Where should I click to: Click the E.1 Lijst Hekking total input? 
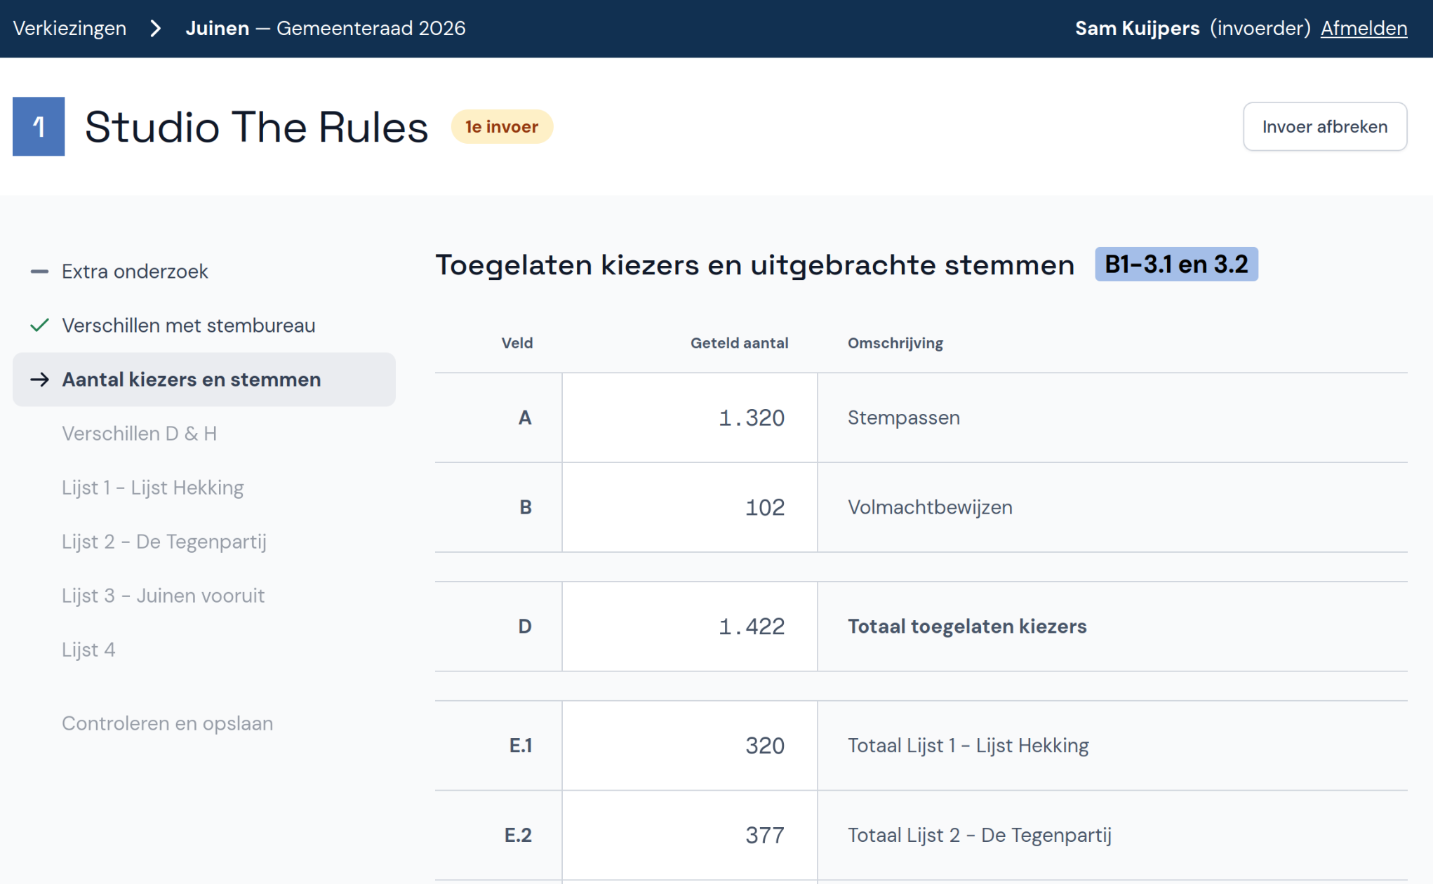[689, 746]
